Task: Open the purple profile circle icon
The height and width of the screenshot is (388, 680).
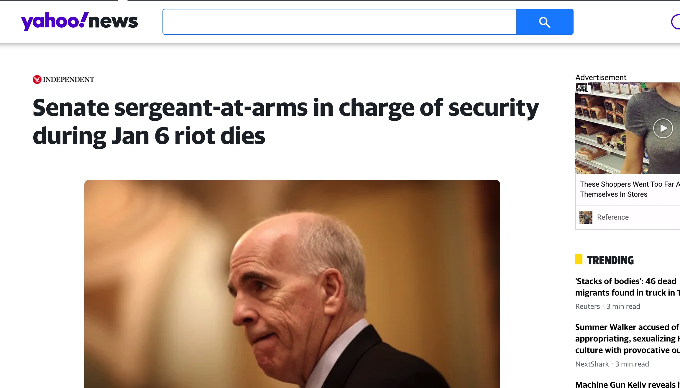Action: [x=676, y=22]
